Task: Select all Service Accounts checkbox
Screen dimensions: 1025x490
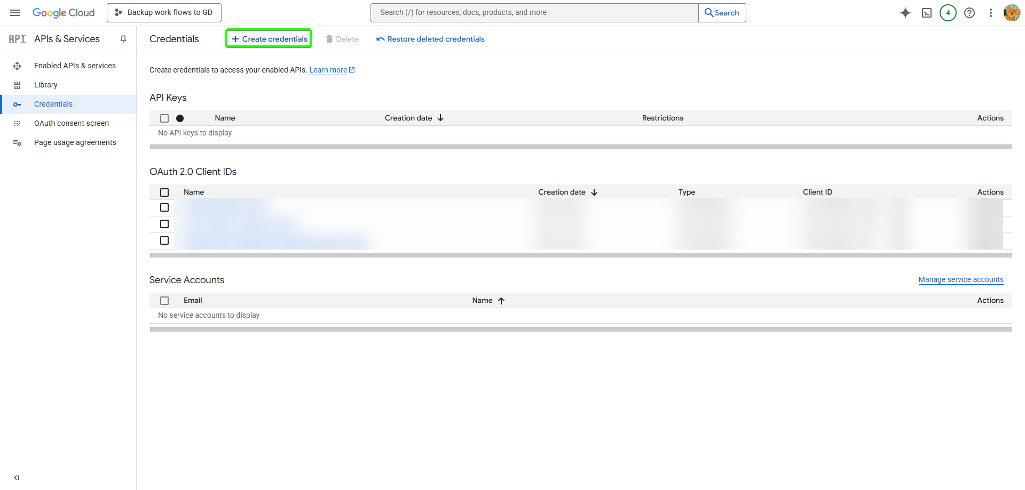Action: coord(164,301)
